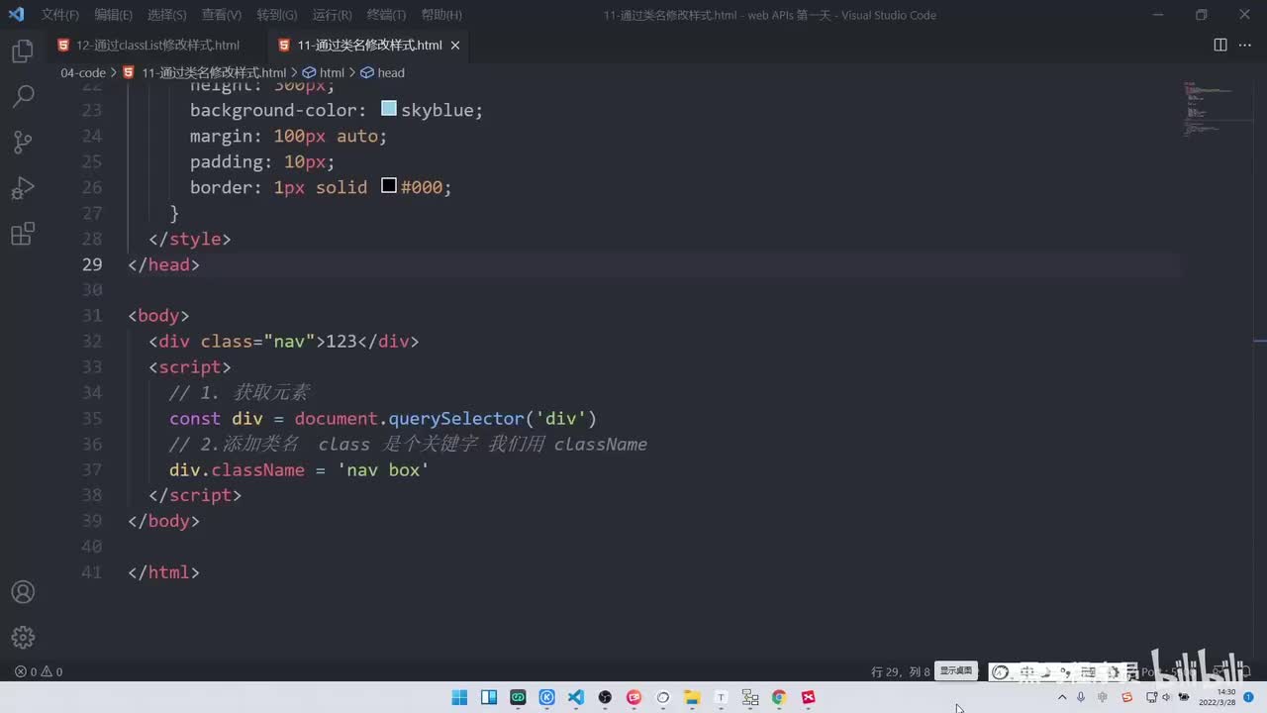Click the microphone tray icon
Viewport: 1267px width, 713px height.
[1081, 697]
